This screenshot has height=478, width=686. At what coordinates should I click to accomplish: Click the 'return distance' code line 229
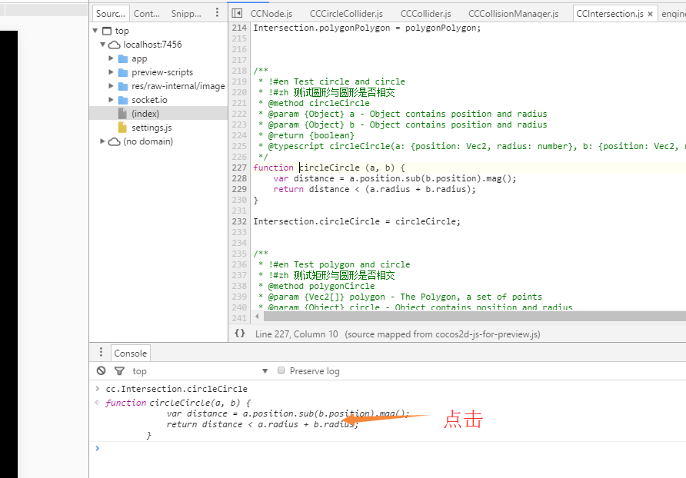point(374,189)
